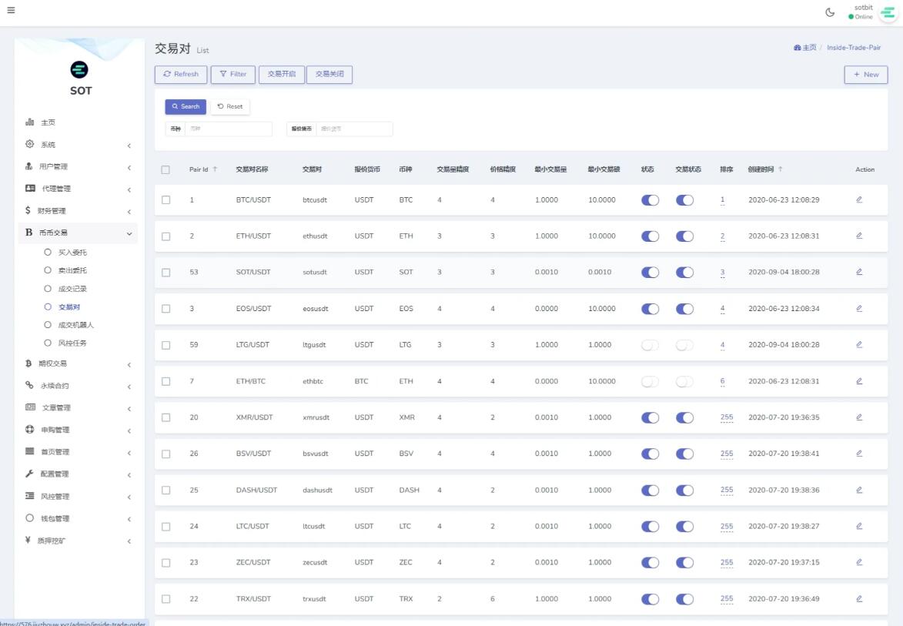The image size is (903, 626).
Task: Tick the select-all checkbox in table header
Action: click(x=166, y=169)
